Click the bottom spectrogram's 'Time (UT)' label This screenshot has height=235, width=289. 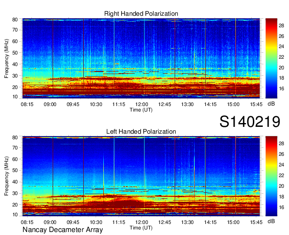click(141, 228)
